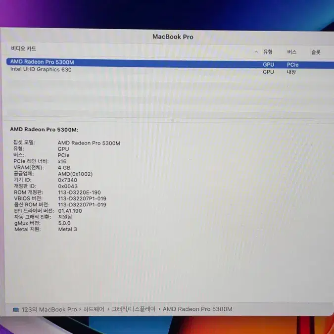Click the MacBook Pro window title
Image resolution: width=334 pixels, height=334 pixels.
[173, 37]
